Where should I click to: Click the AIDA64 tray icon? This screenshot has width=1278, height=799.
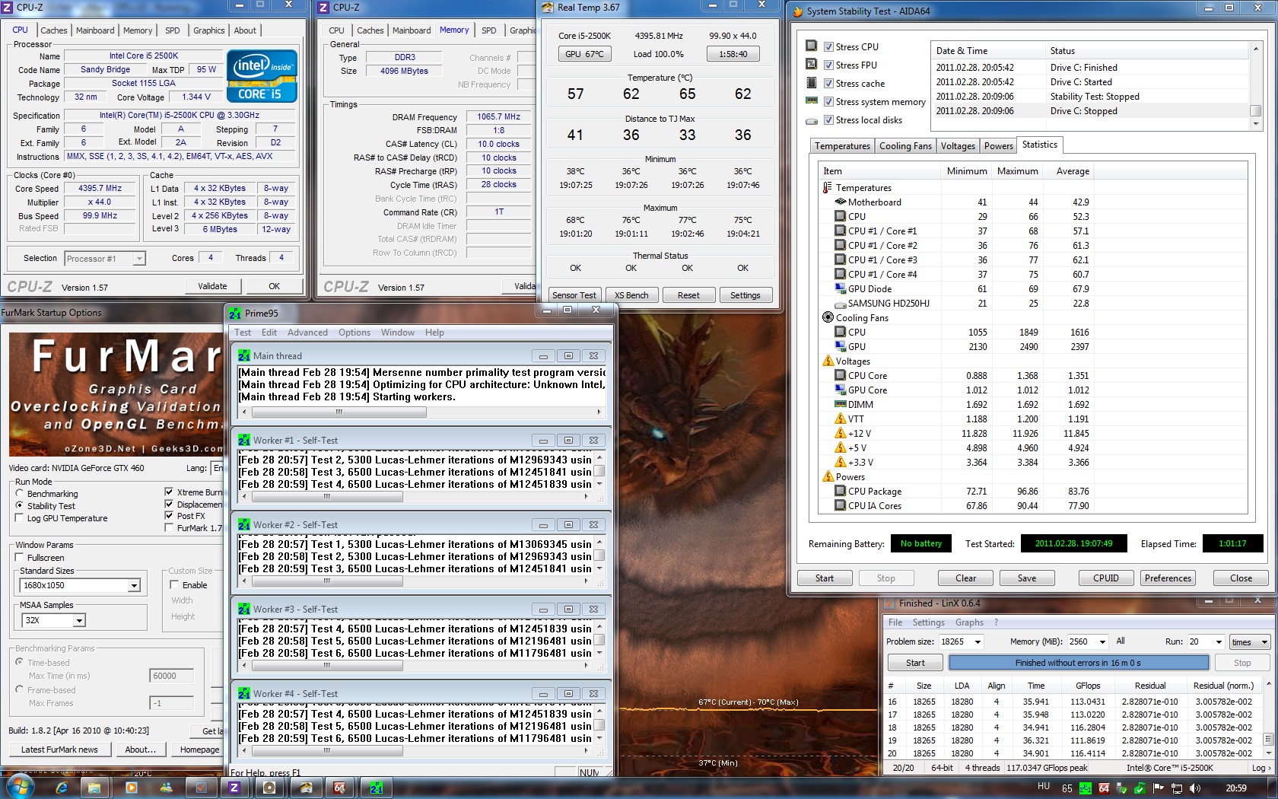click(x=1104, y=788)
